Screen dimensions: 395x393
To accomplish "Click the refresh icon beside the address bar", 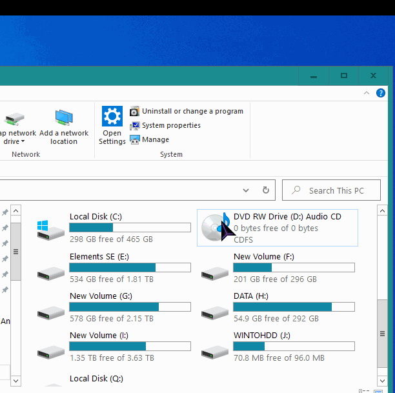I will (x=265, y=190).
